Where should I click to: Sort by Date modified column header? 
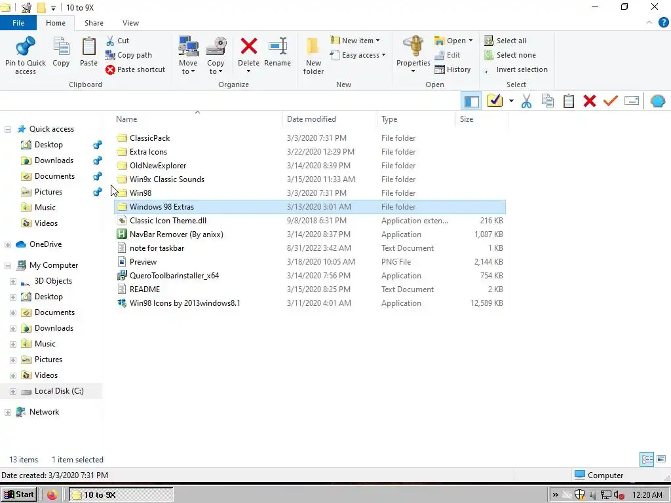pos(330,119)
